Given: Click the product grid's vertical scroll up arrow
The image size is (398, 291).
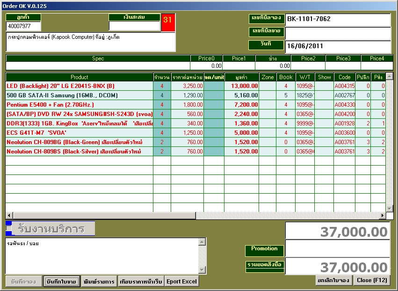Looking at the screenshot, I should 390,76.
